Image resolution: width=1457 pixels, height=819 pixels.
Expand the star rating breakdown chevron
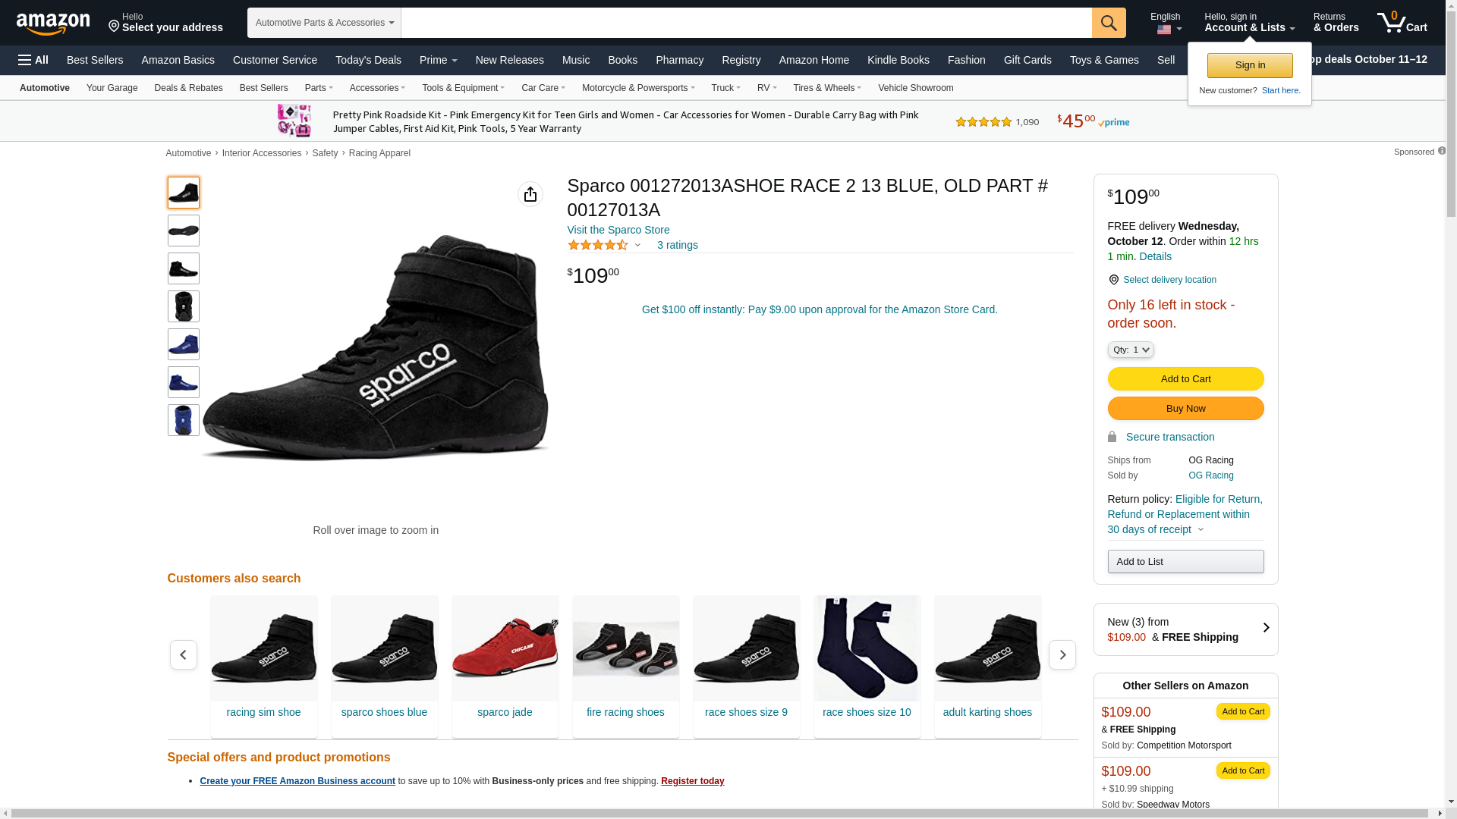coord(637,245)
